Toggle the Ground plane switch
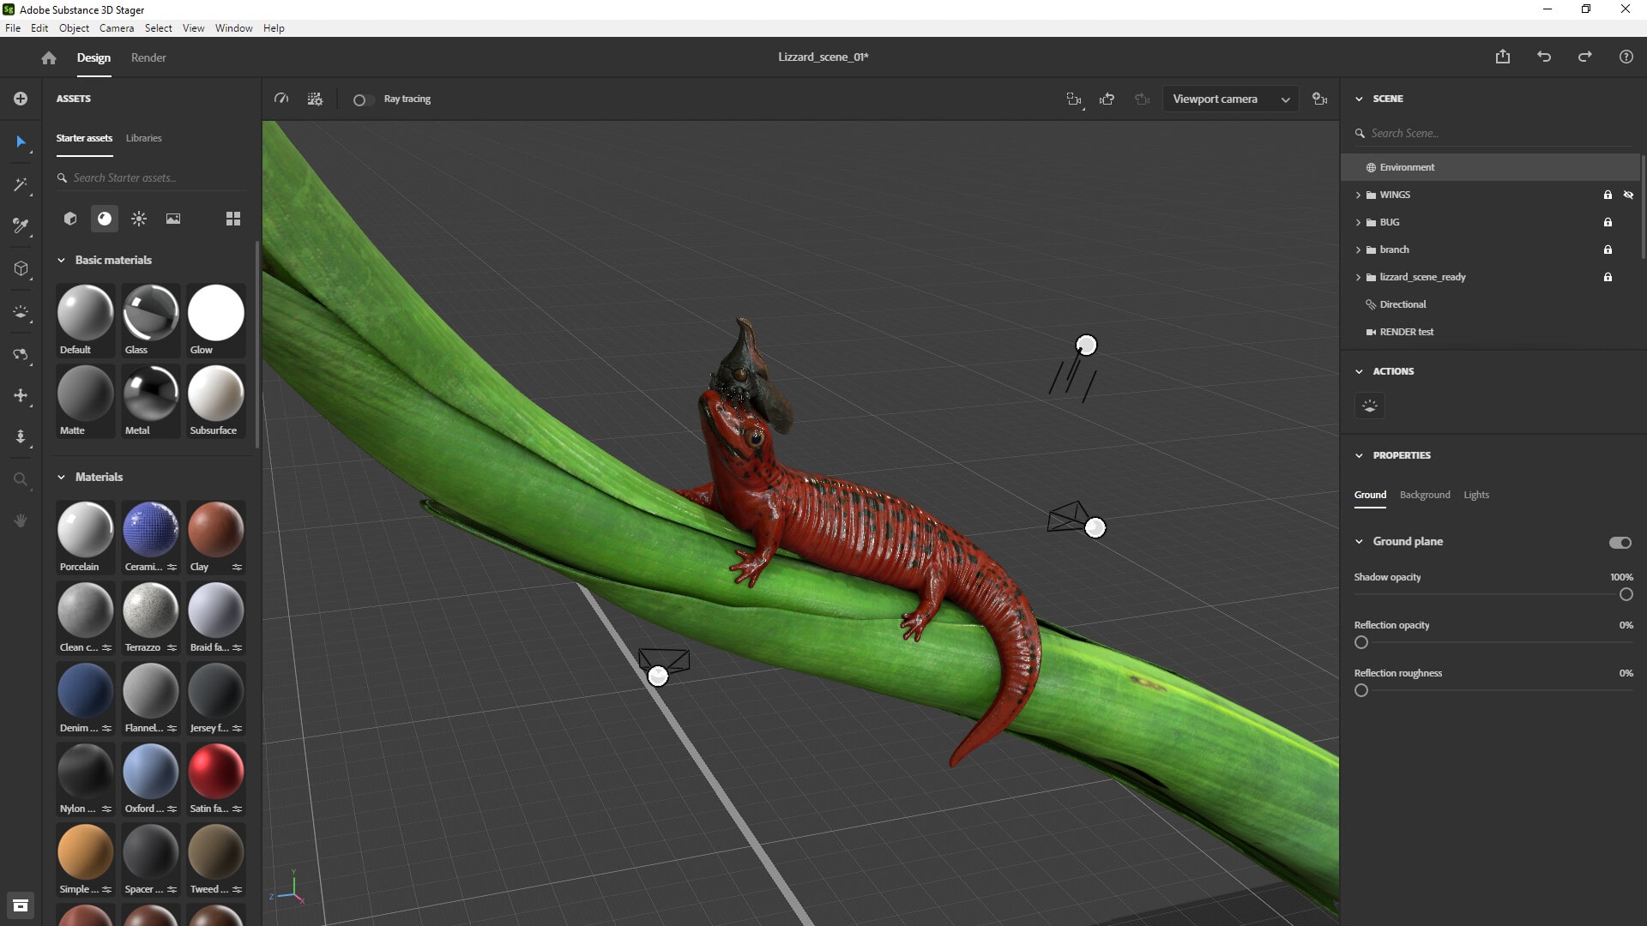Screen dimensions: 1647x926 pos(1620,542)
